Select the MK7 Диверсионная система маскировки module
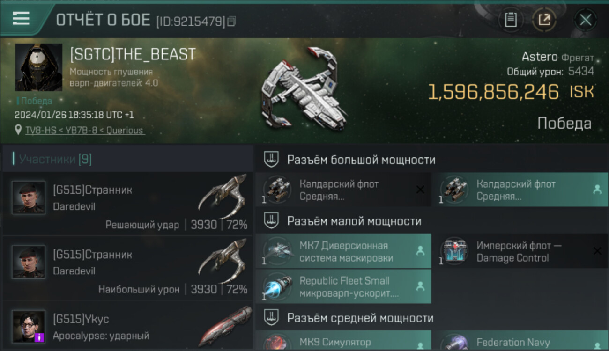Screen dimensions: 609x351 coord(343,251)
